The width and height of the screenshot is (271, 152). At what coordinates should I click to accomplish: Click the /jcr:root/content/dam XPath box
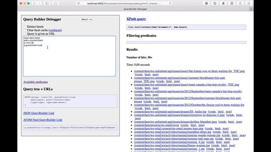tap(186, 27)
